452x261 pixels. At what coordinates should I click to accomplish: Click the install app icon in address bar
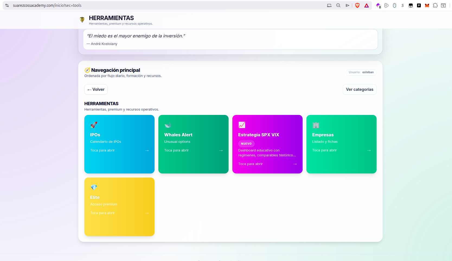[329, 5]
